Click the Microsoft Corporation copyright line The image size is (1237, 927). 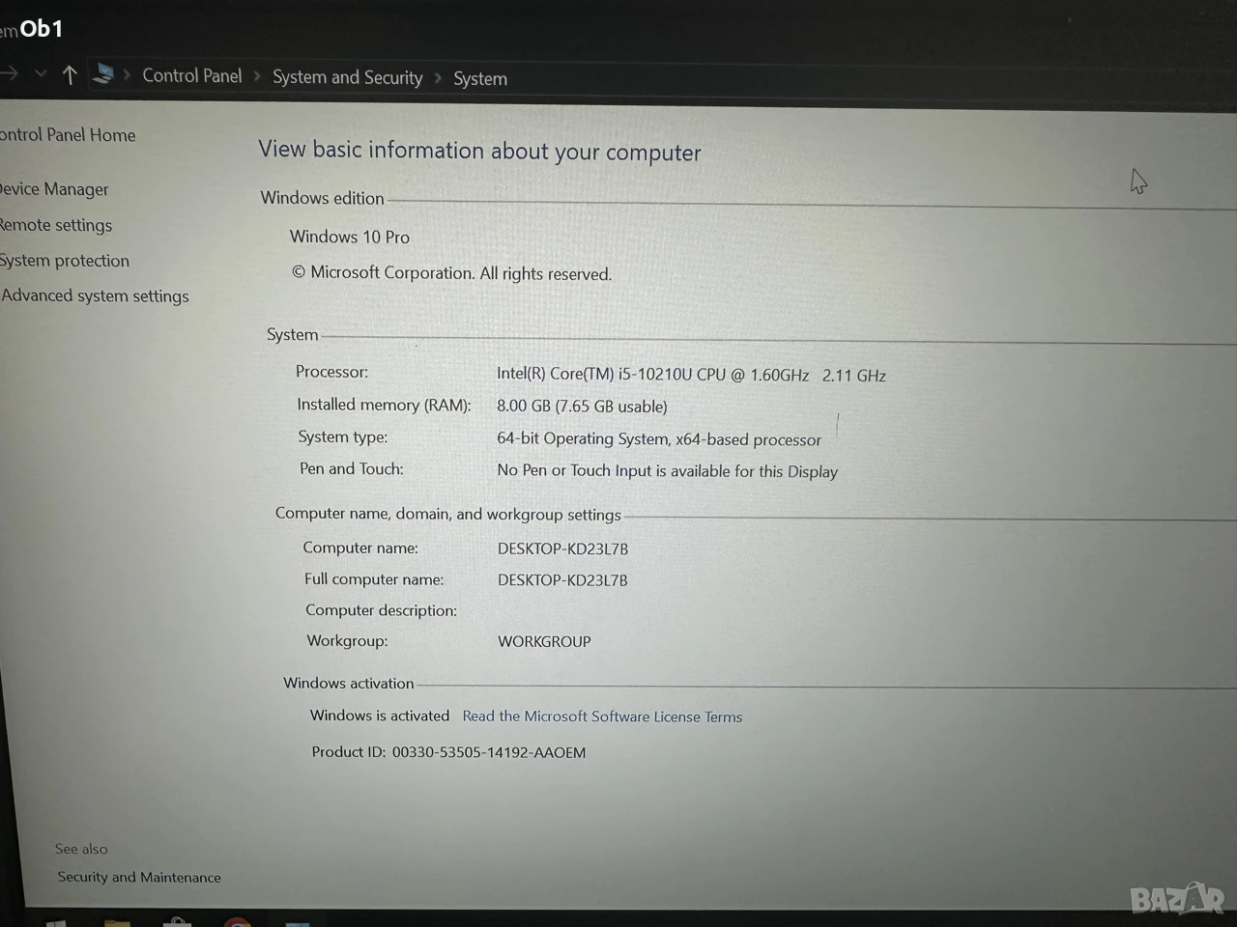[451, 273]
